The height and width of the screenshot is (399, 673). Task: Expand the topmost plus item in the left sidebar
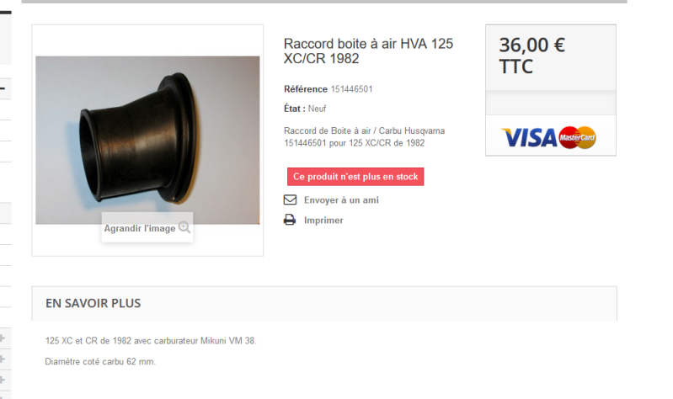[3, 338]
